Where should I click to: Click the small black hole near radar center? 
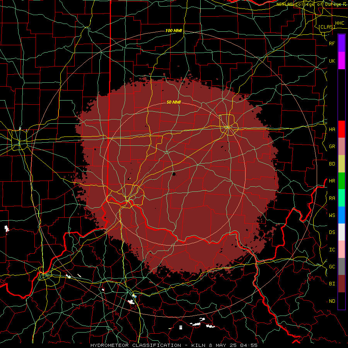pyautogui.click(x=174, y=174)
